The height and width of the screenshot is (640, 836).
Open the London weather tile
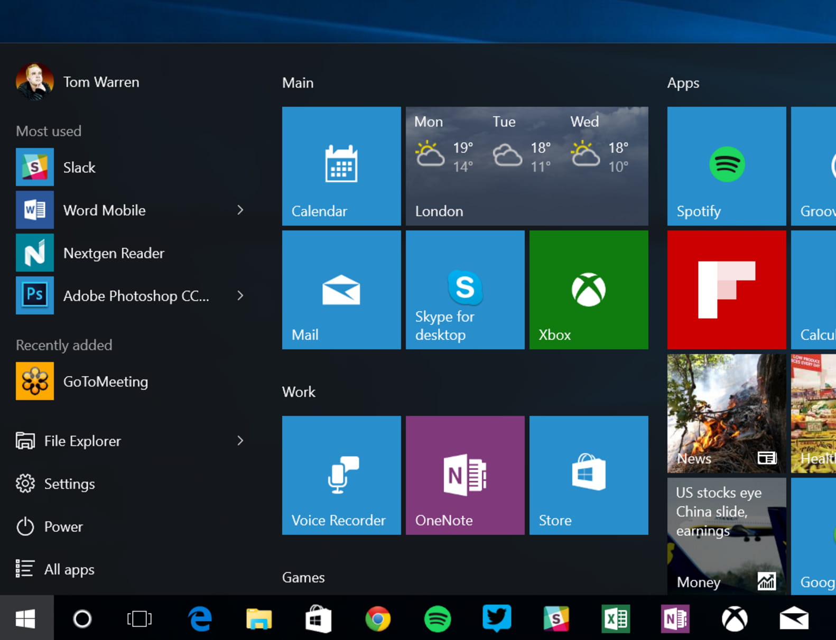(x=527, y=166)
